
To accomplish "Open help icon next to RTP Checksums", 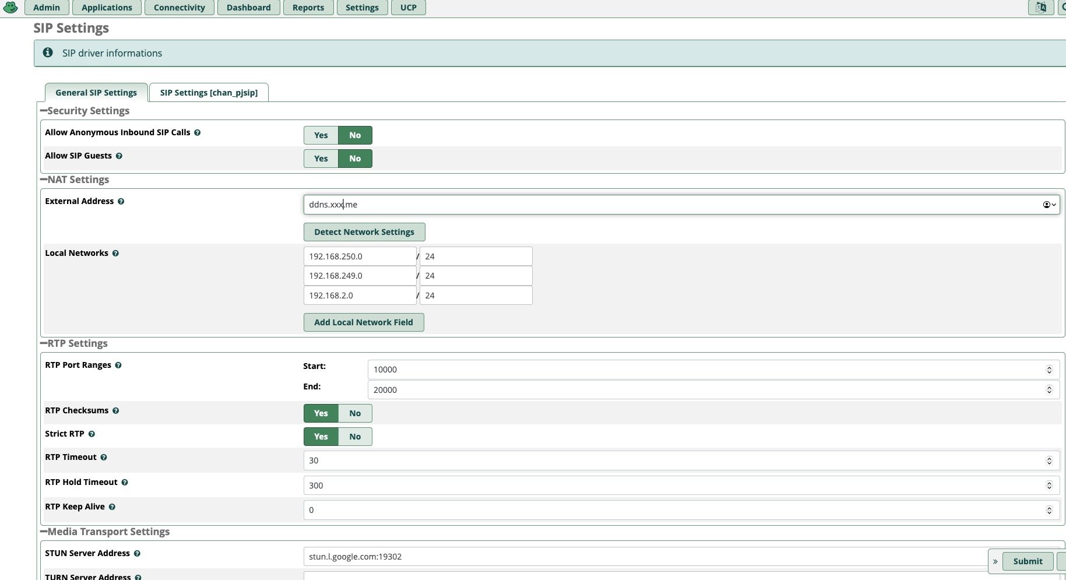I will click(115, 410).
